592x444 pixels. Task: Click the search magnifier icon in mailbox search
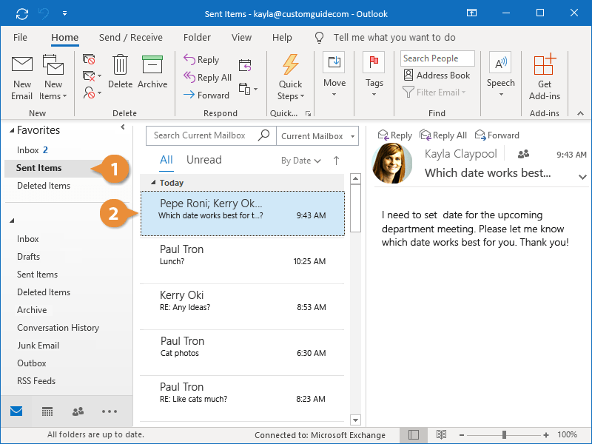point(263,135)
